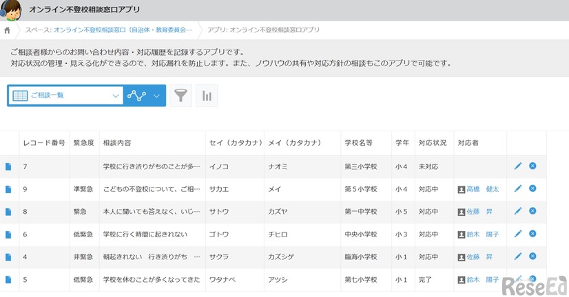
Task: Open the bar chart aggregate icon
Action: [207, 96]
